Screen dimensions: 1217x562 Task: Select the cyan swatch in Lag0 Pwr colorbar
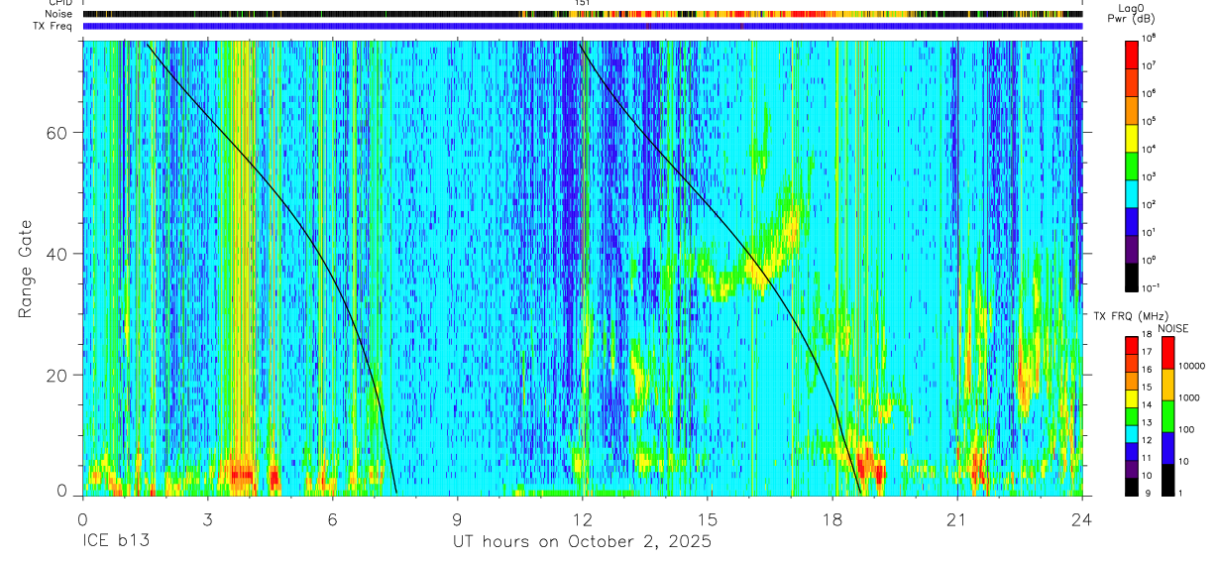click(1132, 192)
